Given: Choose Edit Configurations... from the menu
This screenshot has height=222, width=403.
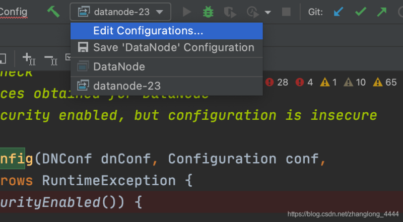Looking at the screenshot, I should [148, 31].
